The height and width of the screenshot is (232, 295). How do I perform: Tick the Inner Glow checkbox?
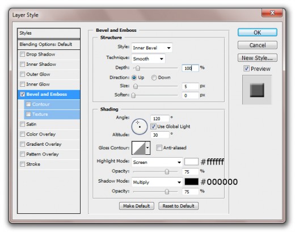click(22, 84)
